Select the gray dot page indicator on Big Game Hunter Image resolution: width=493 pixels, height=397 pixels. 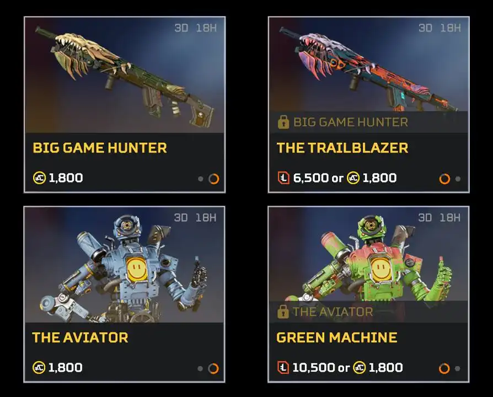pyautogui.click(x=201, y=179)
